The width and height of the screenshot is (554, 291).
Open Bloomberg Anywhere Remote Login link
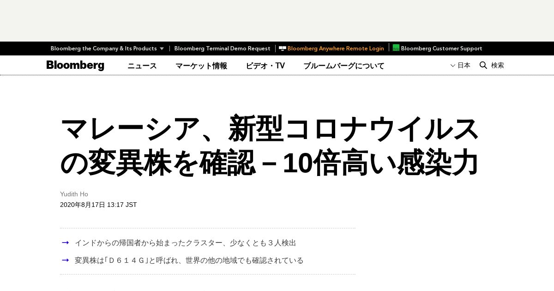coord(336,48)
